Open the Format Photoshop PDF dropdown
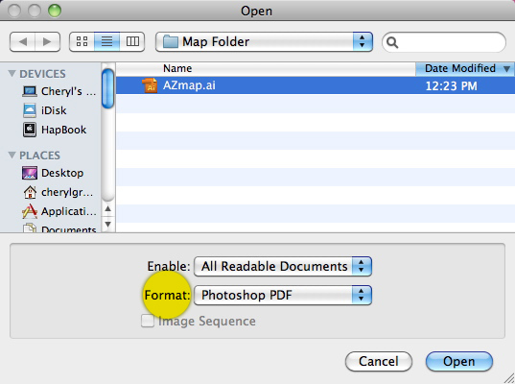 pyautogui.click(x=283, y=295)
